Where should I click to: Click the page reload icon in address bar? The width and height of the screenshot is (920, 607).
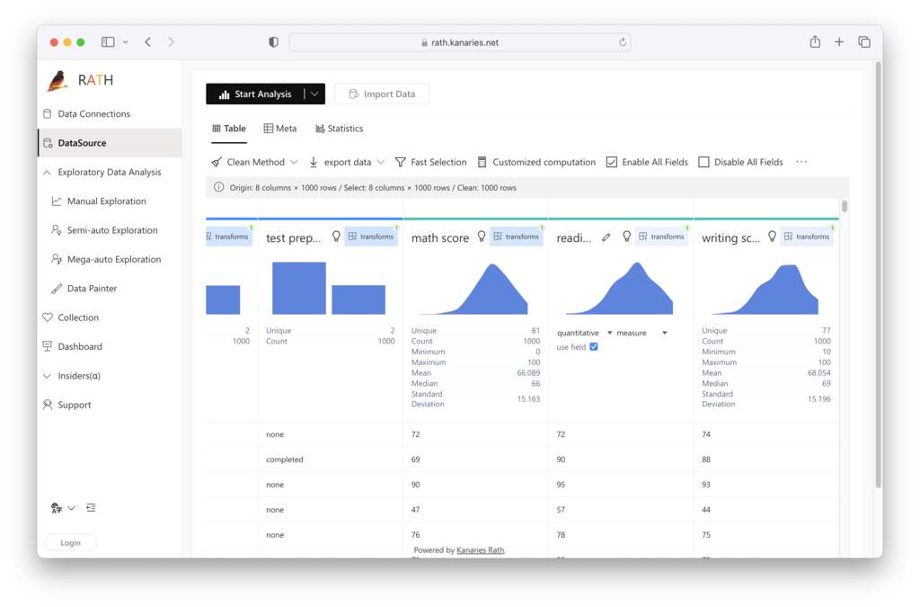(x=623, y=42)
